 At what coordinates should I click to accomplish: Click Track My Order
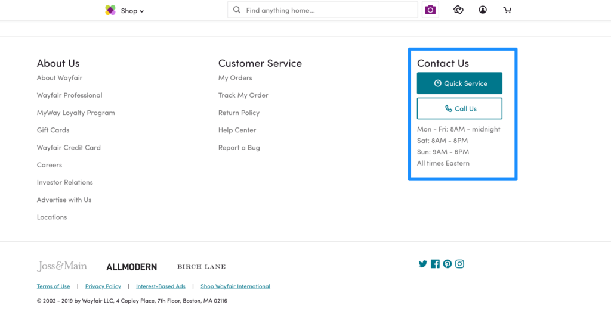point(243,95)
